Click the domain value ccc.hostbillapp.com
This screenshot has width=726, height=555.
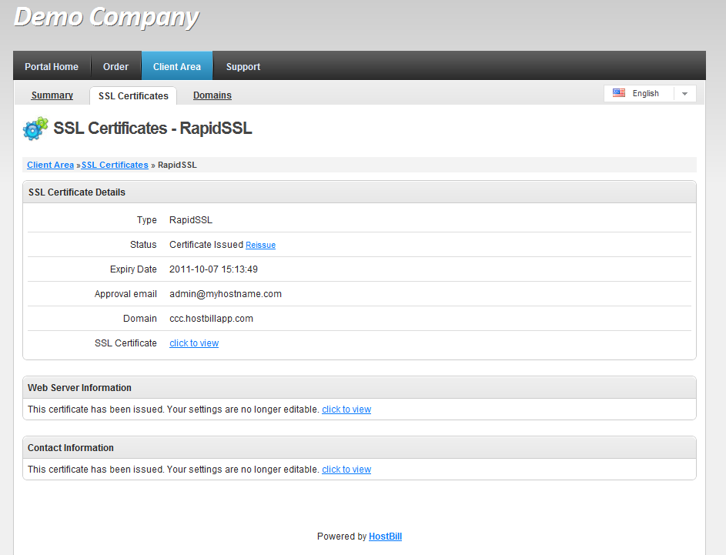coord(211,319)
